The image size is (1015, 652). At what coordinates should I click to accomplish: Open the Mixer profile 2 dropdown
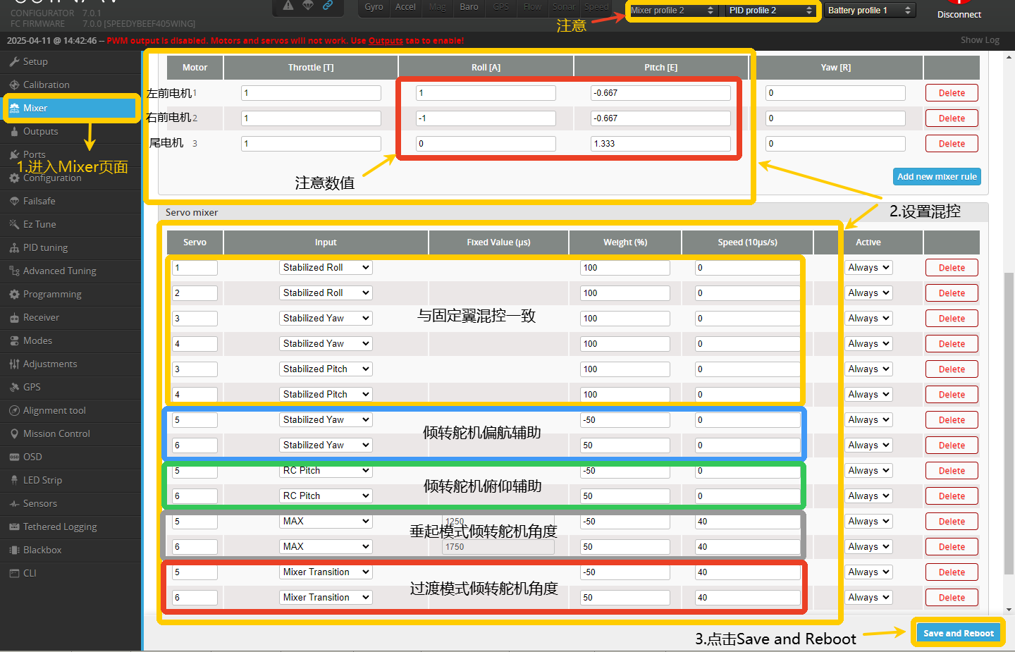pos(673,11)
